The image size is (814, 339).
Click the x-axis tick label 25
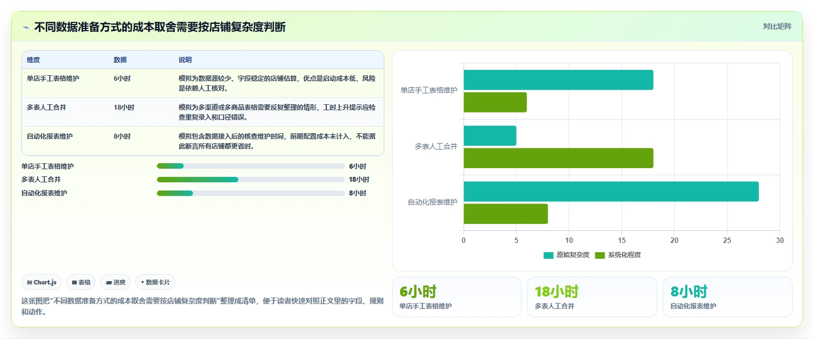click(727, 240)
